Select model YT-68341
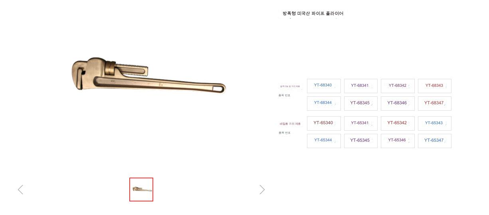 (360, 86)
